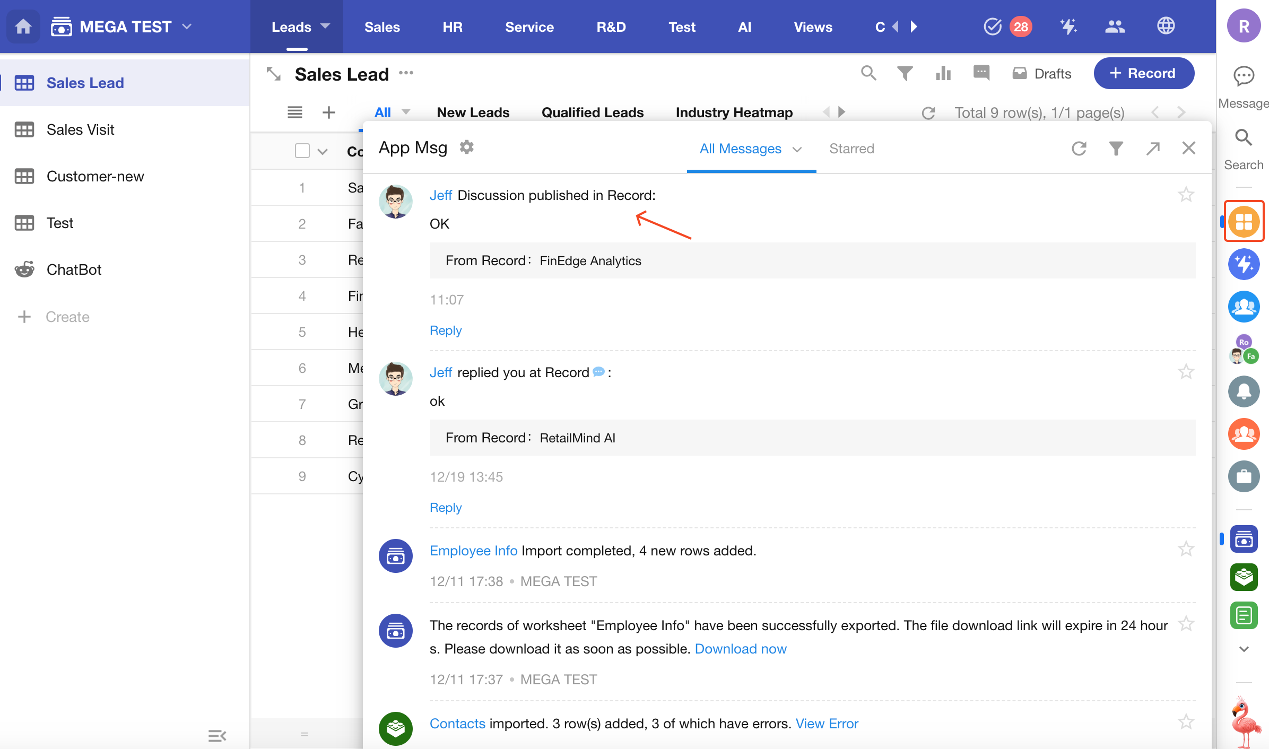Image resolution: width=1269 pixels, height=749 pixels.
Task: Expand more apps chevron in the right sidebar
Action: 1244,649
